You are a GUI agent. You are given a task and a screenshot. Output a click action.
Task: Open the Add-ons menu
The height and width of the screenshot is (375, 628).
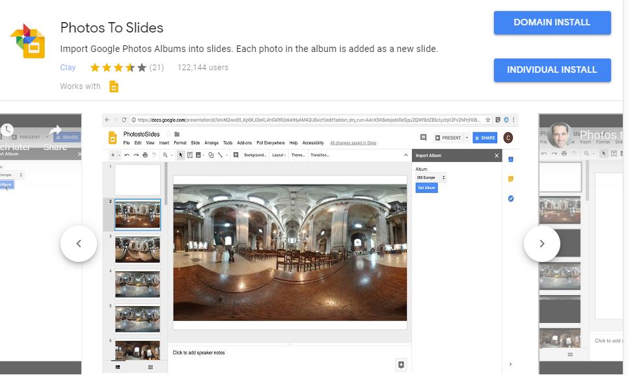point(245,142)
